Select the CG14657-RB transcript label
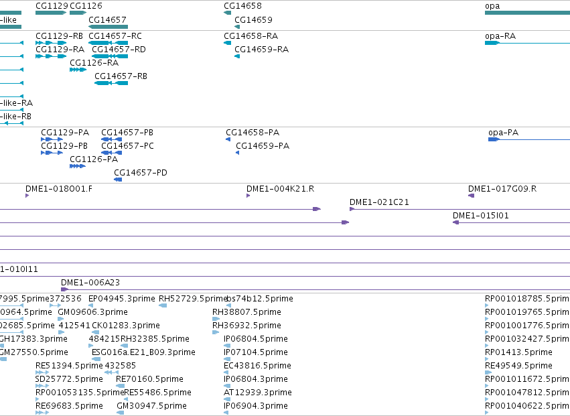The width and height of the screenshot is (570, 416). pos(121,76)
